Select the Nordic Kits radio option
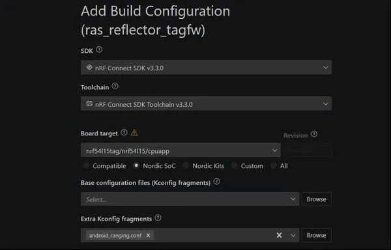The height and width of the screenshot is (250, 391). pos(186,165)
